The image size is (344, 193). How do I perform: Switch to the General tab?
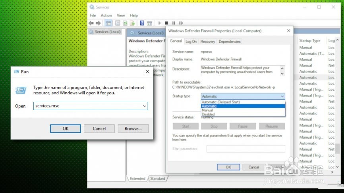[176, 41]
